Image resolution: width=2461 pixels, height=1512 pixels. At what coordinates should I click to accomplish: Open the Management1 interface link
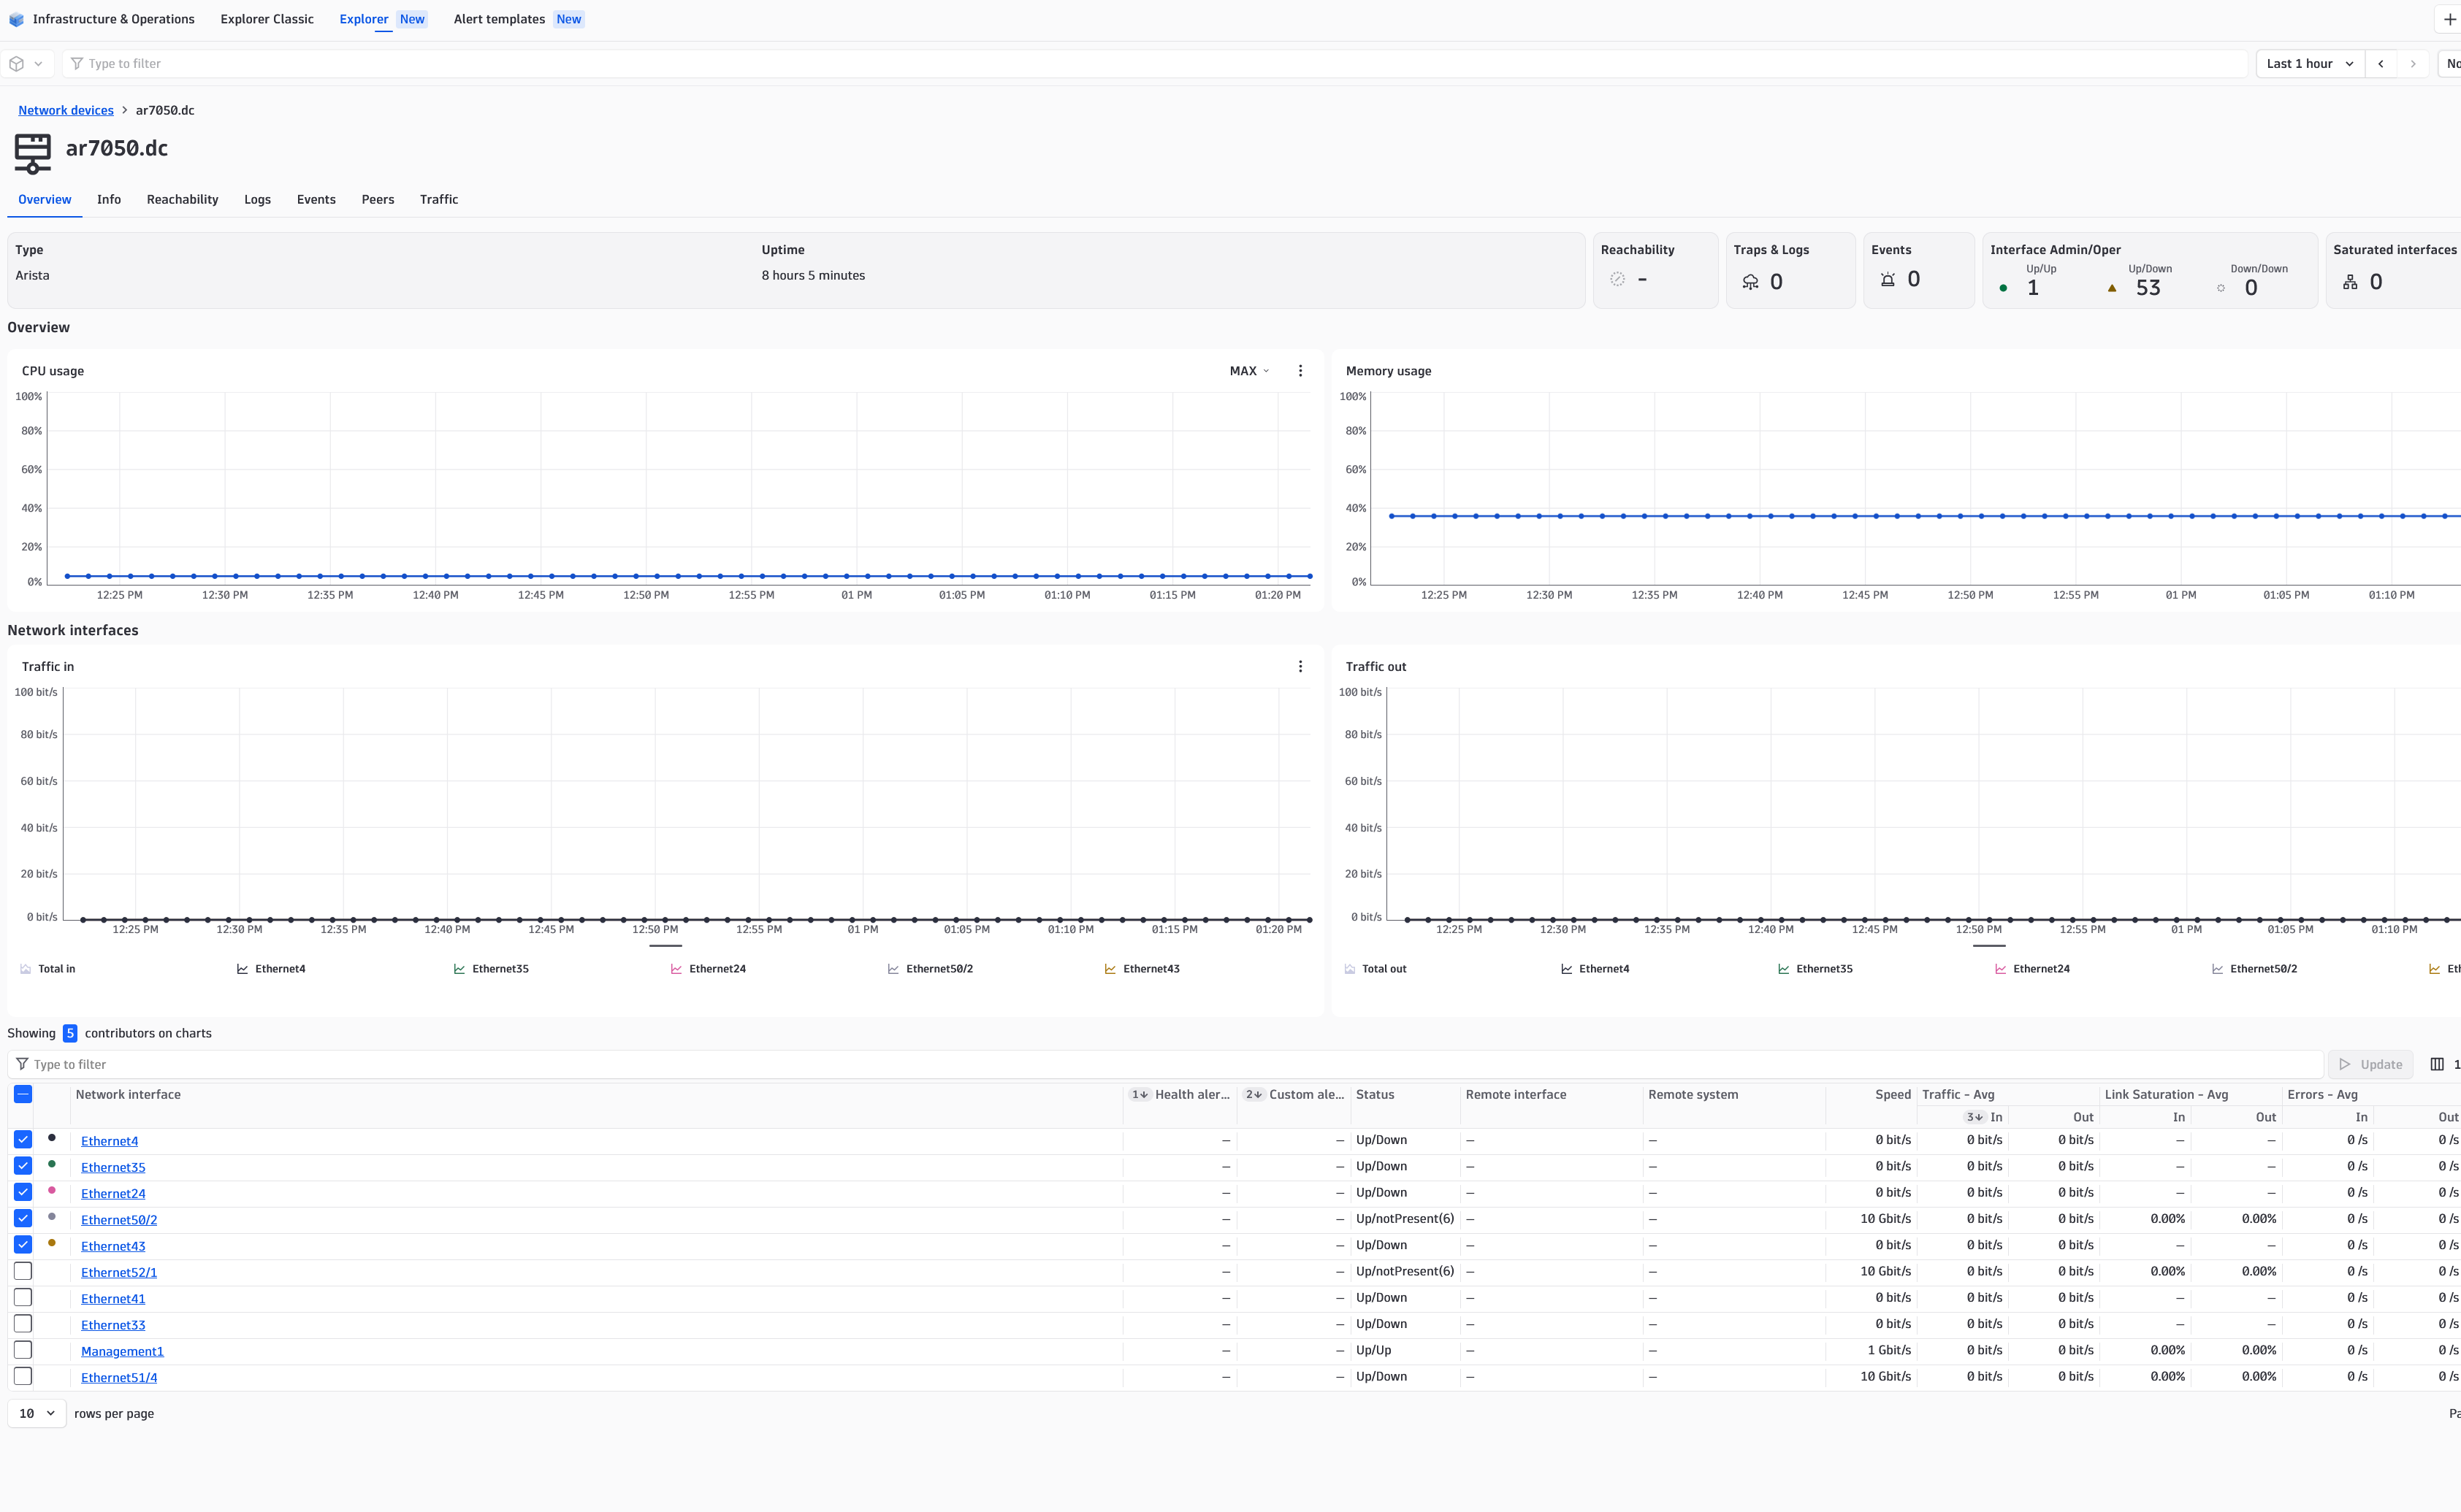click(122, 1351)
